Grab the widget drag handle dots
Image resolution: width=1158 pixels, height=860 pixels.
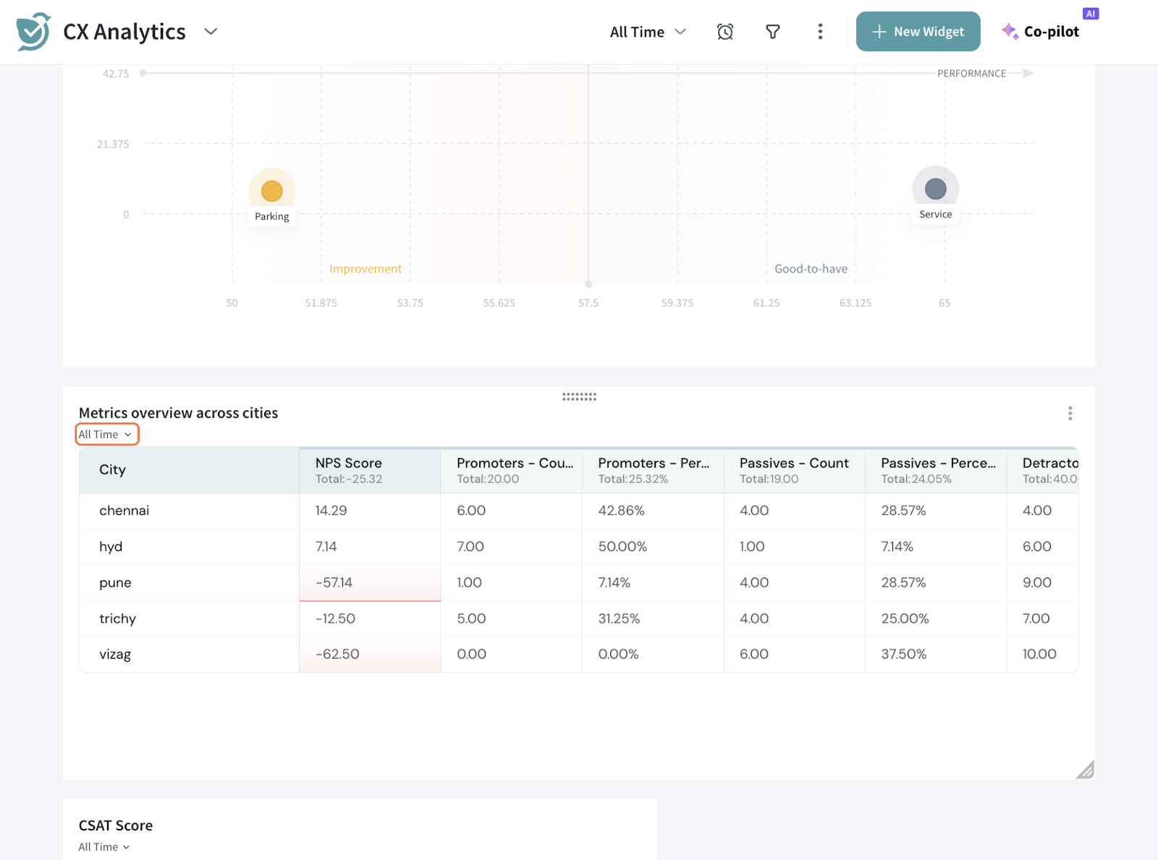(x=579, y=397)
